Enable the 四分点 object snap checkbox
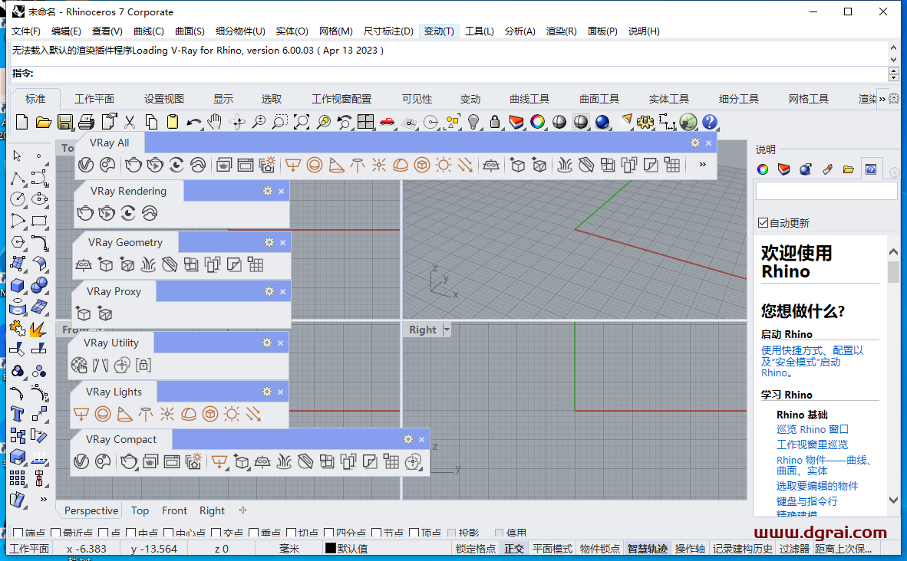Screen dimensions: 907x561 pos(329,533)
